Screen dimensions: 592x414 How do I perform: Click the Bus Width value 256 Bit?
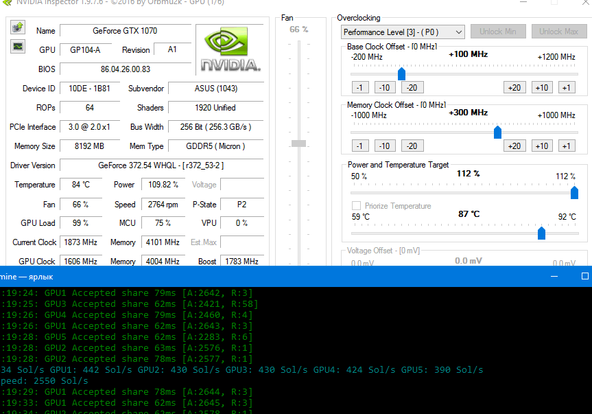point(216,127)
